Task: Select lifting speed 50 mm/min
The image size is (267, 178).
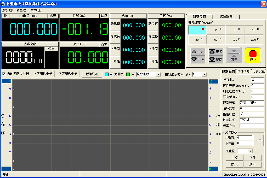Action: (216, 40)
